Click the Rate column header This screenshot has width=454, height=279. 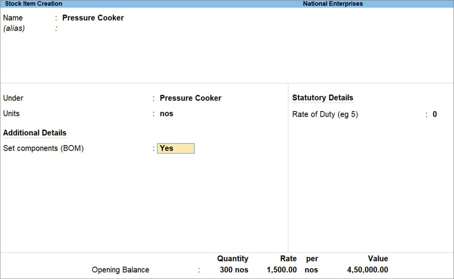(x=288, y=259)
